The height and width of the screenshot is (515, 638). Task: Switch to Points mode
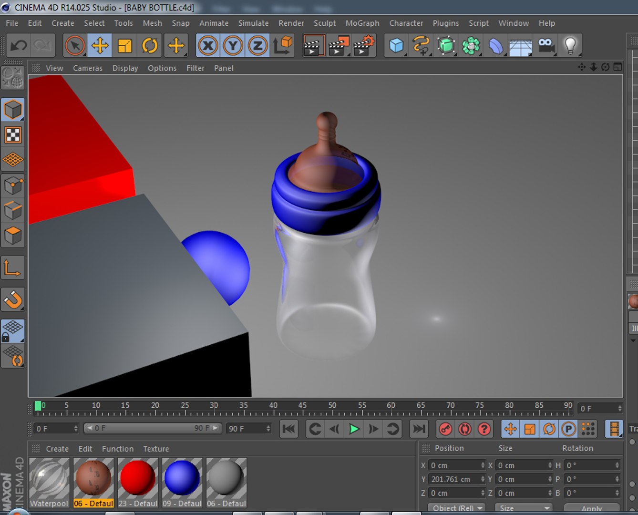(x=13, y=185)
